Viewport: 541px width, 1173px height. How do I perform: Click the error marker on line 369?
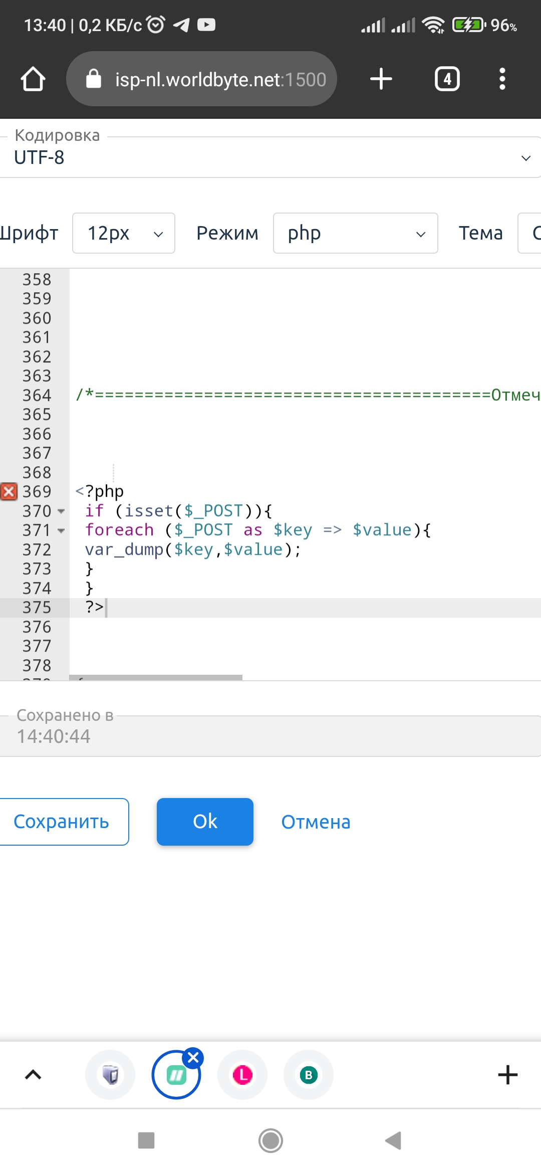click(9, 492)
